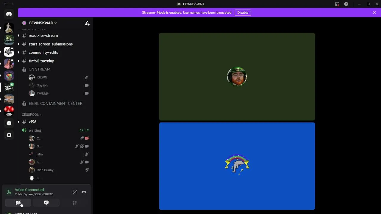Open the rainbow frog server icon
Screen dimensions: 381x214
coord(9,75)
